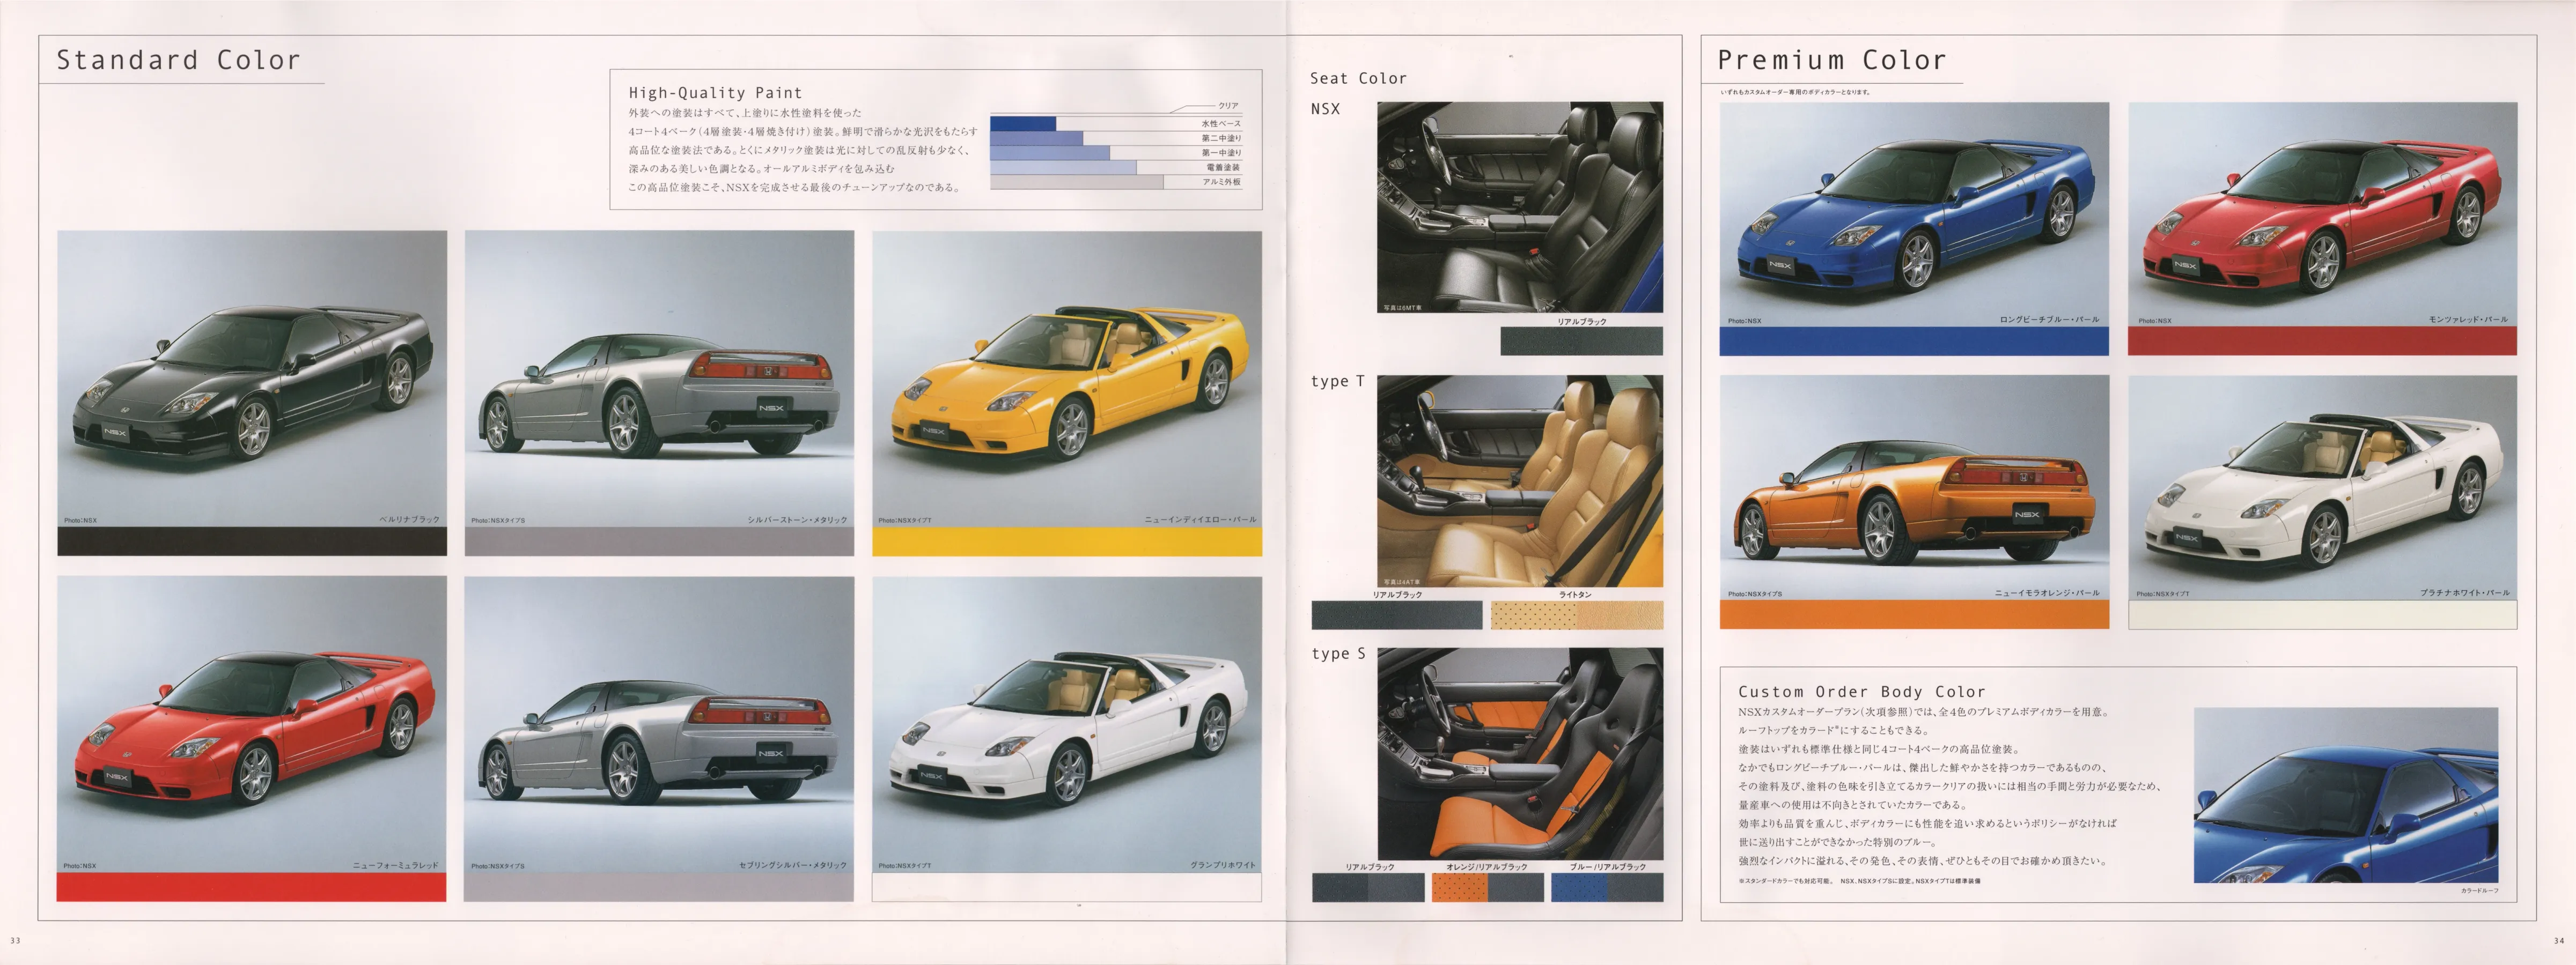Click the NSX black leather interior photo

coord(1520,208)
